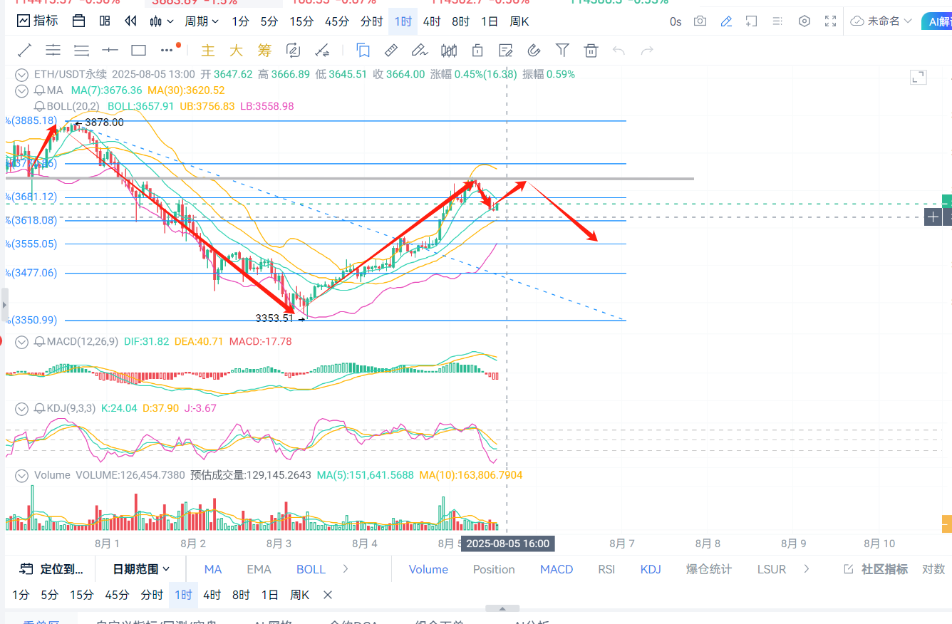Turn off the KDJ indicator toggle

tap(650, 569)
